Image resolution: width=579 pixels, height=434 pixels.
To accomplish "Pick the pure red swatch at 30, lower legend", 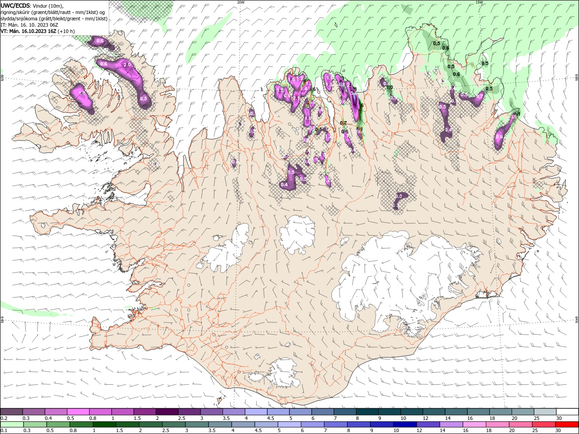I will [x=566, y=425].
